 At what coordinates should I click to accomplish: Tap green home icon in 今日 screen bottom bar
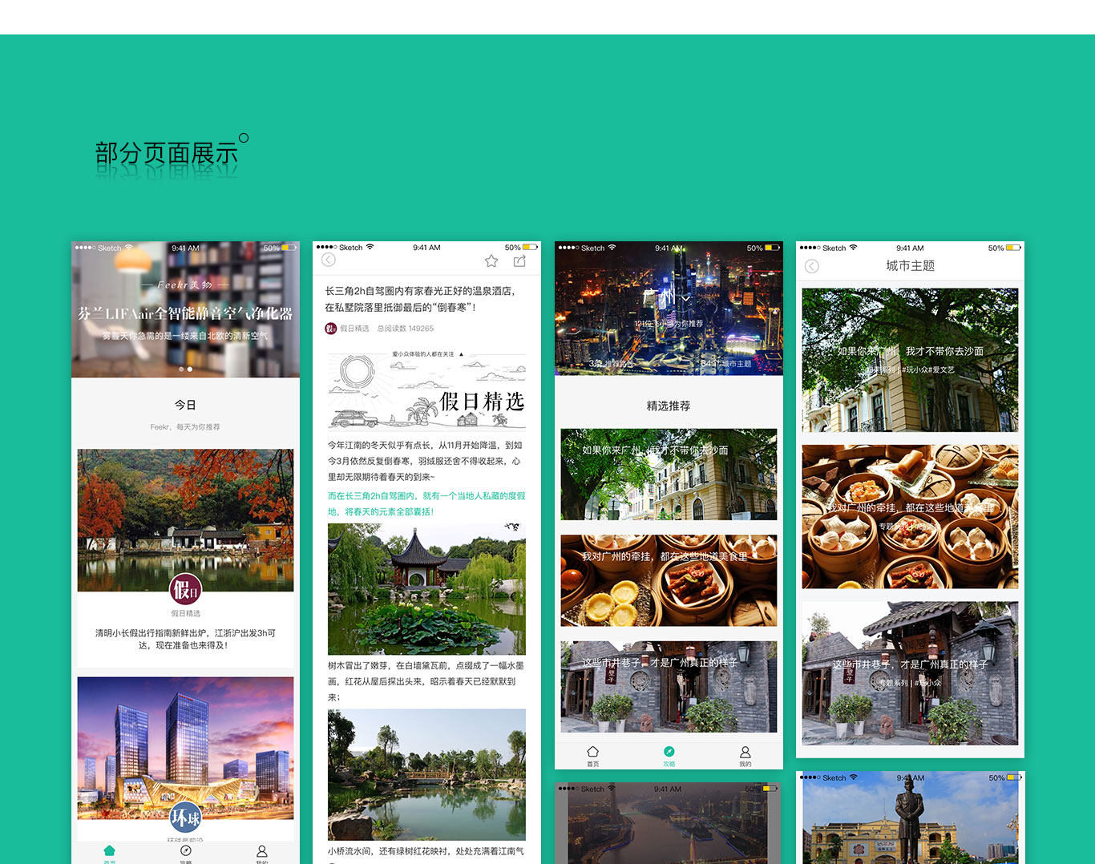point(110,851)
